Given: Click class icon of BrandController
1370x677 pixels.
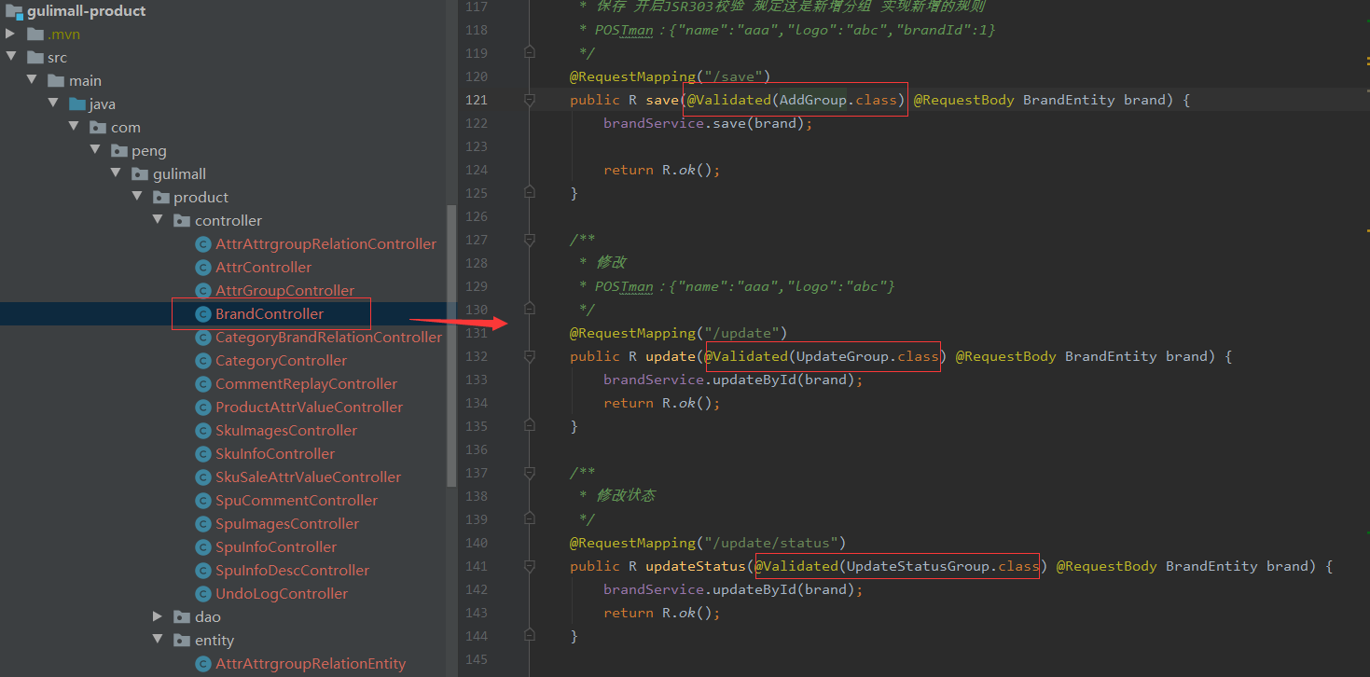Looking at the screenshot, I should 202,314.
